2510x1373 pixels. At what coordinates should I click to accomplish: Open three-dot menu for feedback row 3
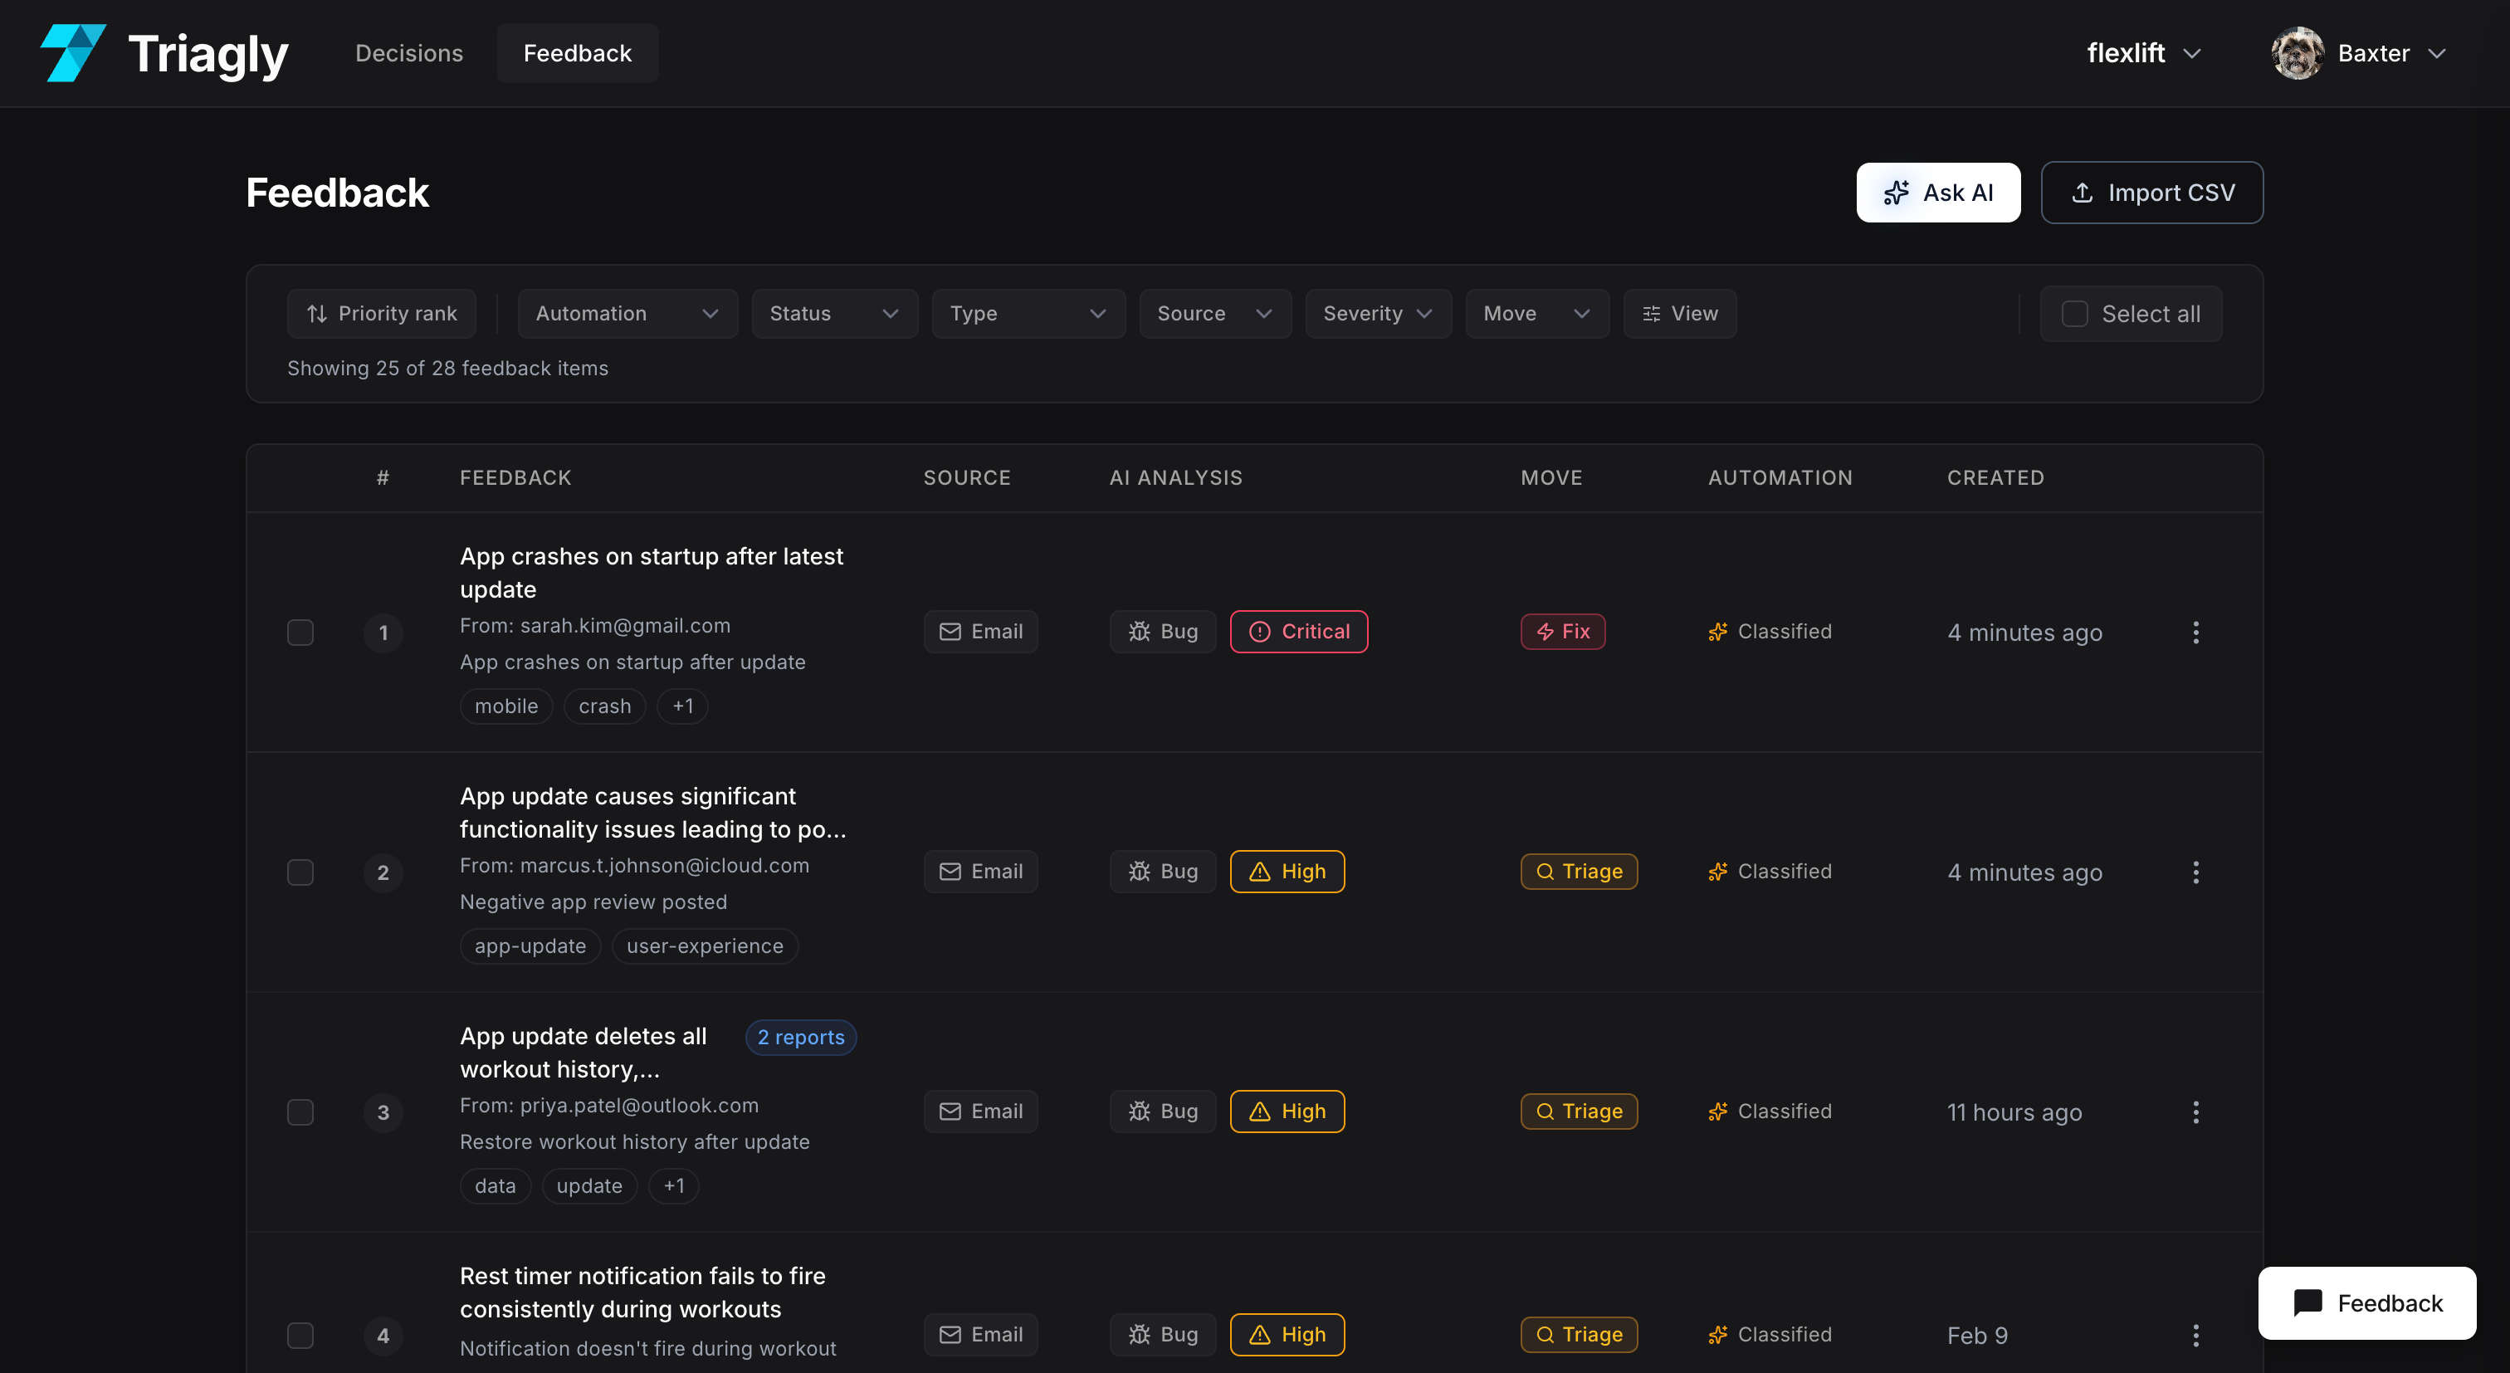(x=2195, y=1112)
